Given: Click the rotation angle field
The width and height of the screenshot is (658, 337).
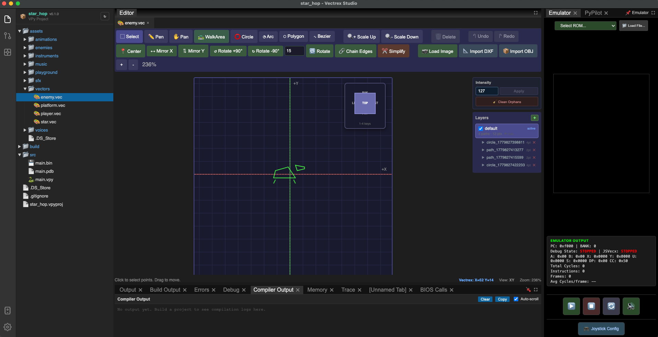Looking at the screenshot, I should (x=295, y=51).
